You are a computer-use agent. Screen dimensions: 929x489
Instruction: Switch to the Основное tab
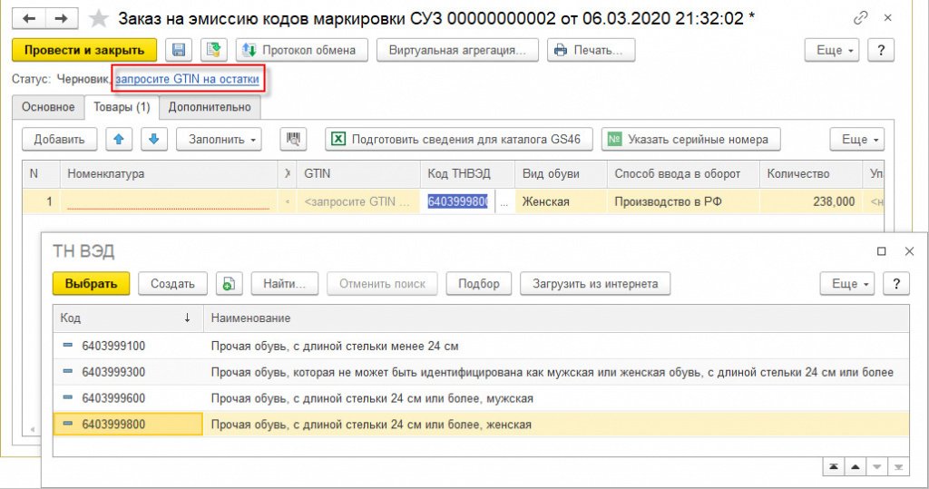pos(48,107)
